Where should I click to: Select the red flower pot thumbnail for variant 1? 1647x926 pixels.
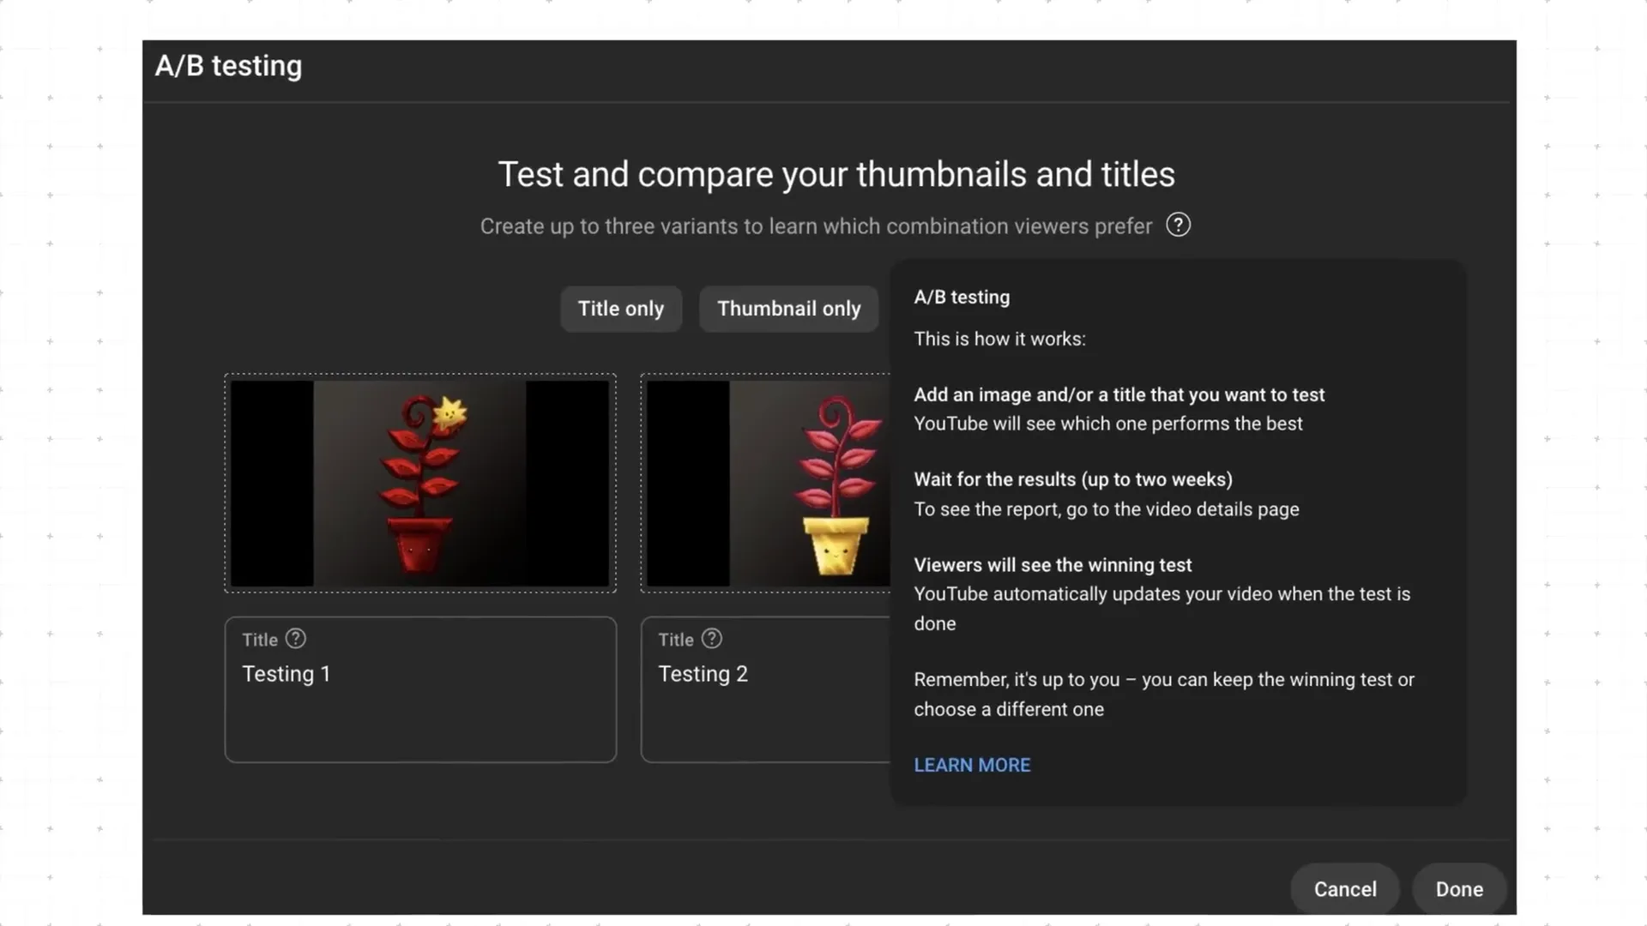click(x=419, y=483)
